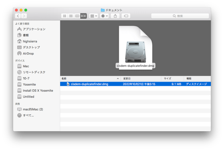Viewport: 224px width, 150px height.
Task: Click the drive icon beside Yosemite
Action: point(19,84)
